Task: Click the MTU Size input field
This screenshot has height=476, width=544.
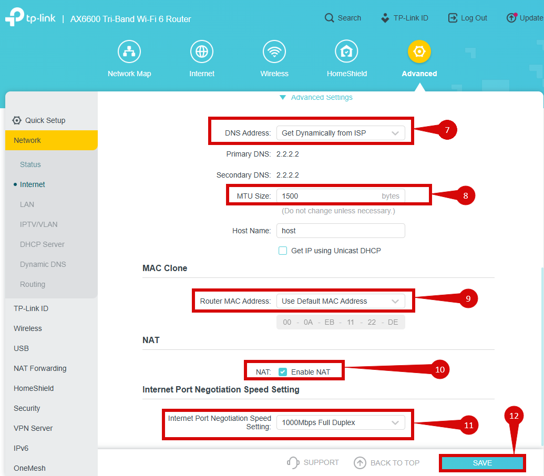Action: tap(329, 196)
